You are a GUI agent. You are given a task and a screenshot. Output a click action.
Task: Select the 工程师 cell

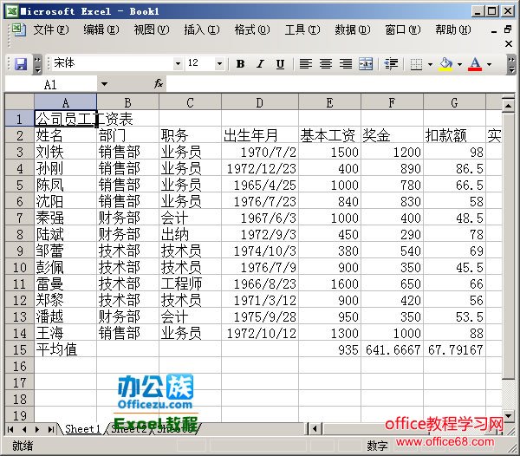(x=190, y=283)
